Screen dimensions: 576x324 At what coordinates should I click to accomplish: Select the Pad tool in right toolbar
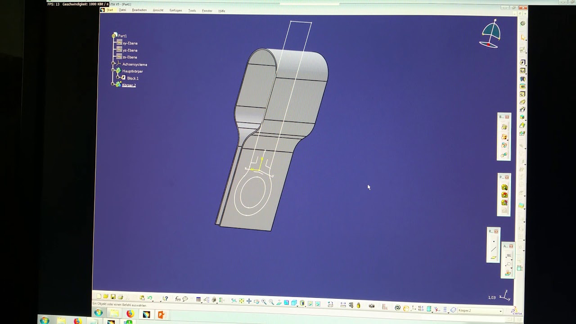[x=522, y=63]
